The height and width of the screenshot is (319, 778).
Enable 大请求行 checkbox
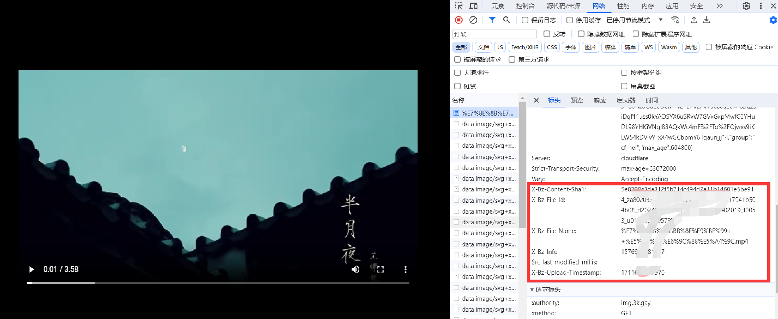[x=457, y=73]
